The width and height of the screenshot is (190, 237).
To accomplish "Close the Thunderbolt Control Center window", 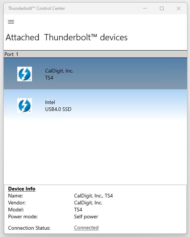I will [x=179, y=8].
